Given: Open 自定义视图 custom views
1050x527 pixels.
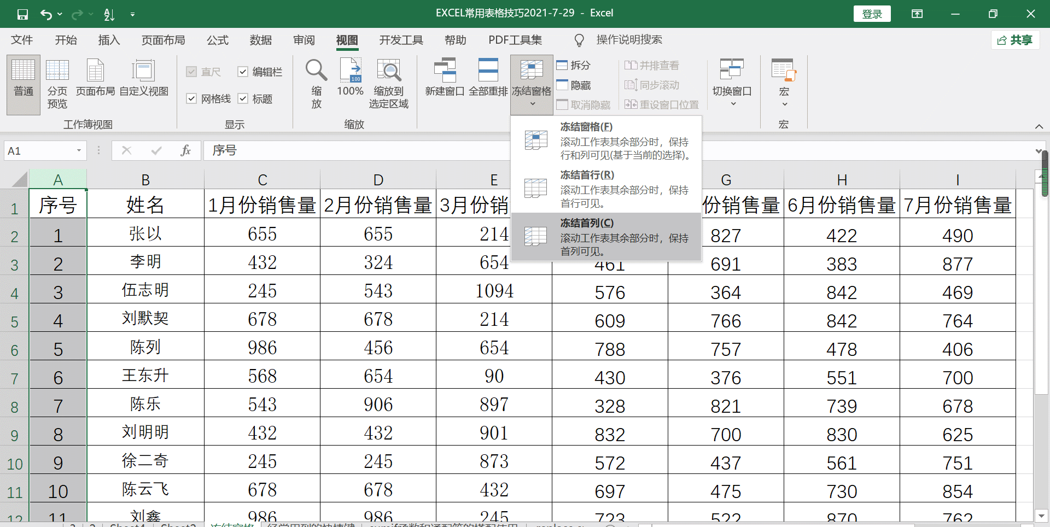Looking at the screenshot, I should (x=144, y=78).
